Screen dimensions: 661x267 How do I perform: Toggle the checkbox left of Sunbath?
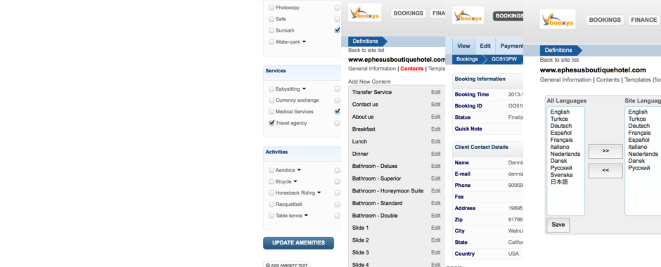tap(271, 30)
